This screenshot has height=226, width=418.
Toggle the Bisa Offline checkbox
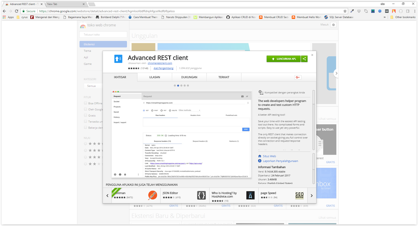85,103
